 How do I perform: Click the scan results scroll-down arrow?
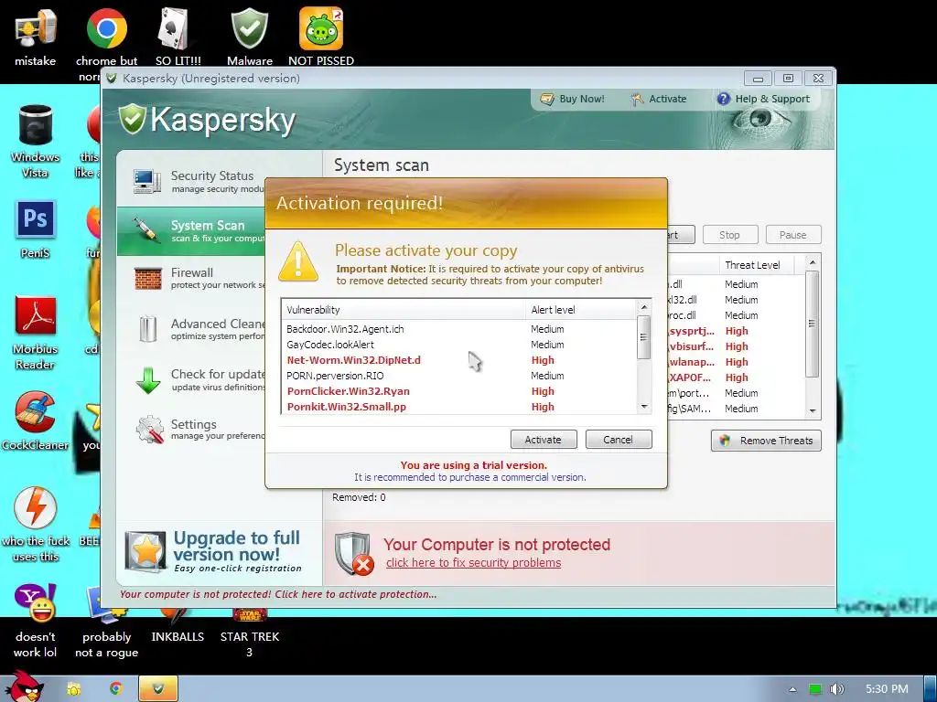coord(813,410)
